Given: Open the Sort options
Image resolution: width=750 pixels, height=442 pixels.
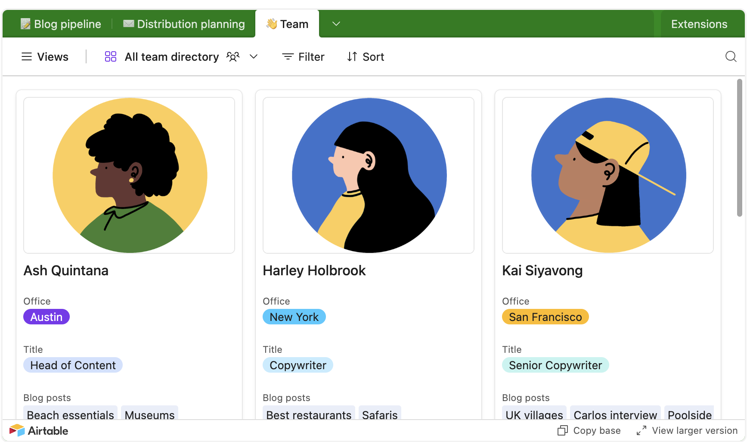Looking at the screenshot, I should [365, 56].
